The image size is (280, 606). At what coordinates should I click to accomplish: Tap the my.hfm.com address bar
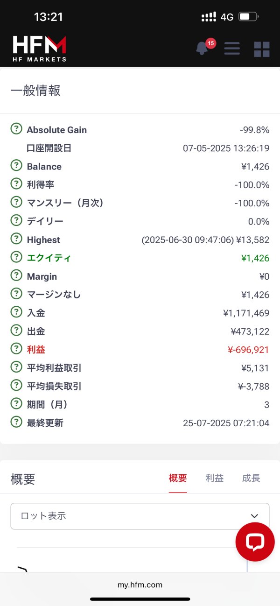pos(140,585)
